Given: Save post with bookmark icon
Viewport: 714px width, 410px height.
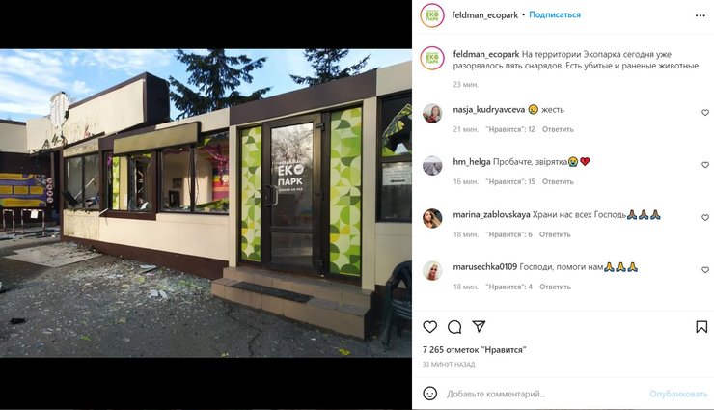Looking at the screenshot, I should click(701, 327).
